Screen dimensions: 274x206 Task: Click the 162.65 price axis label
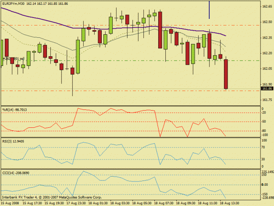[267, 7]
